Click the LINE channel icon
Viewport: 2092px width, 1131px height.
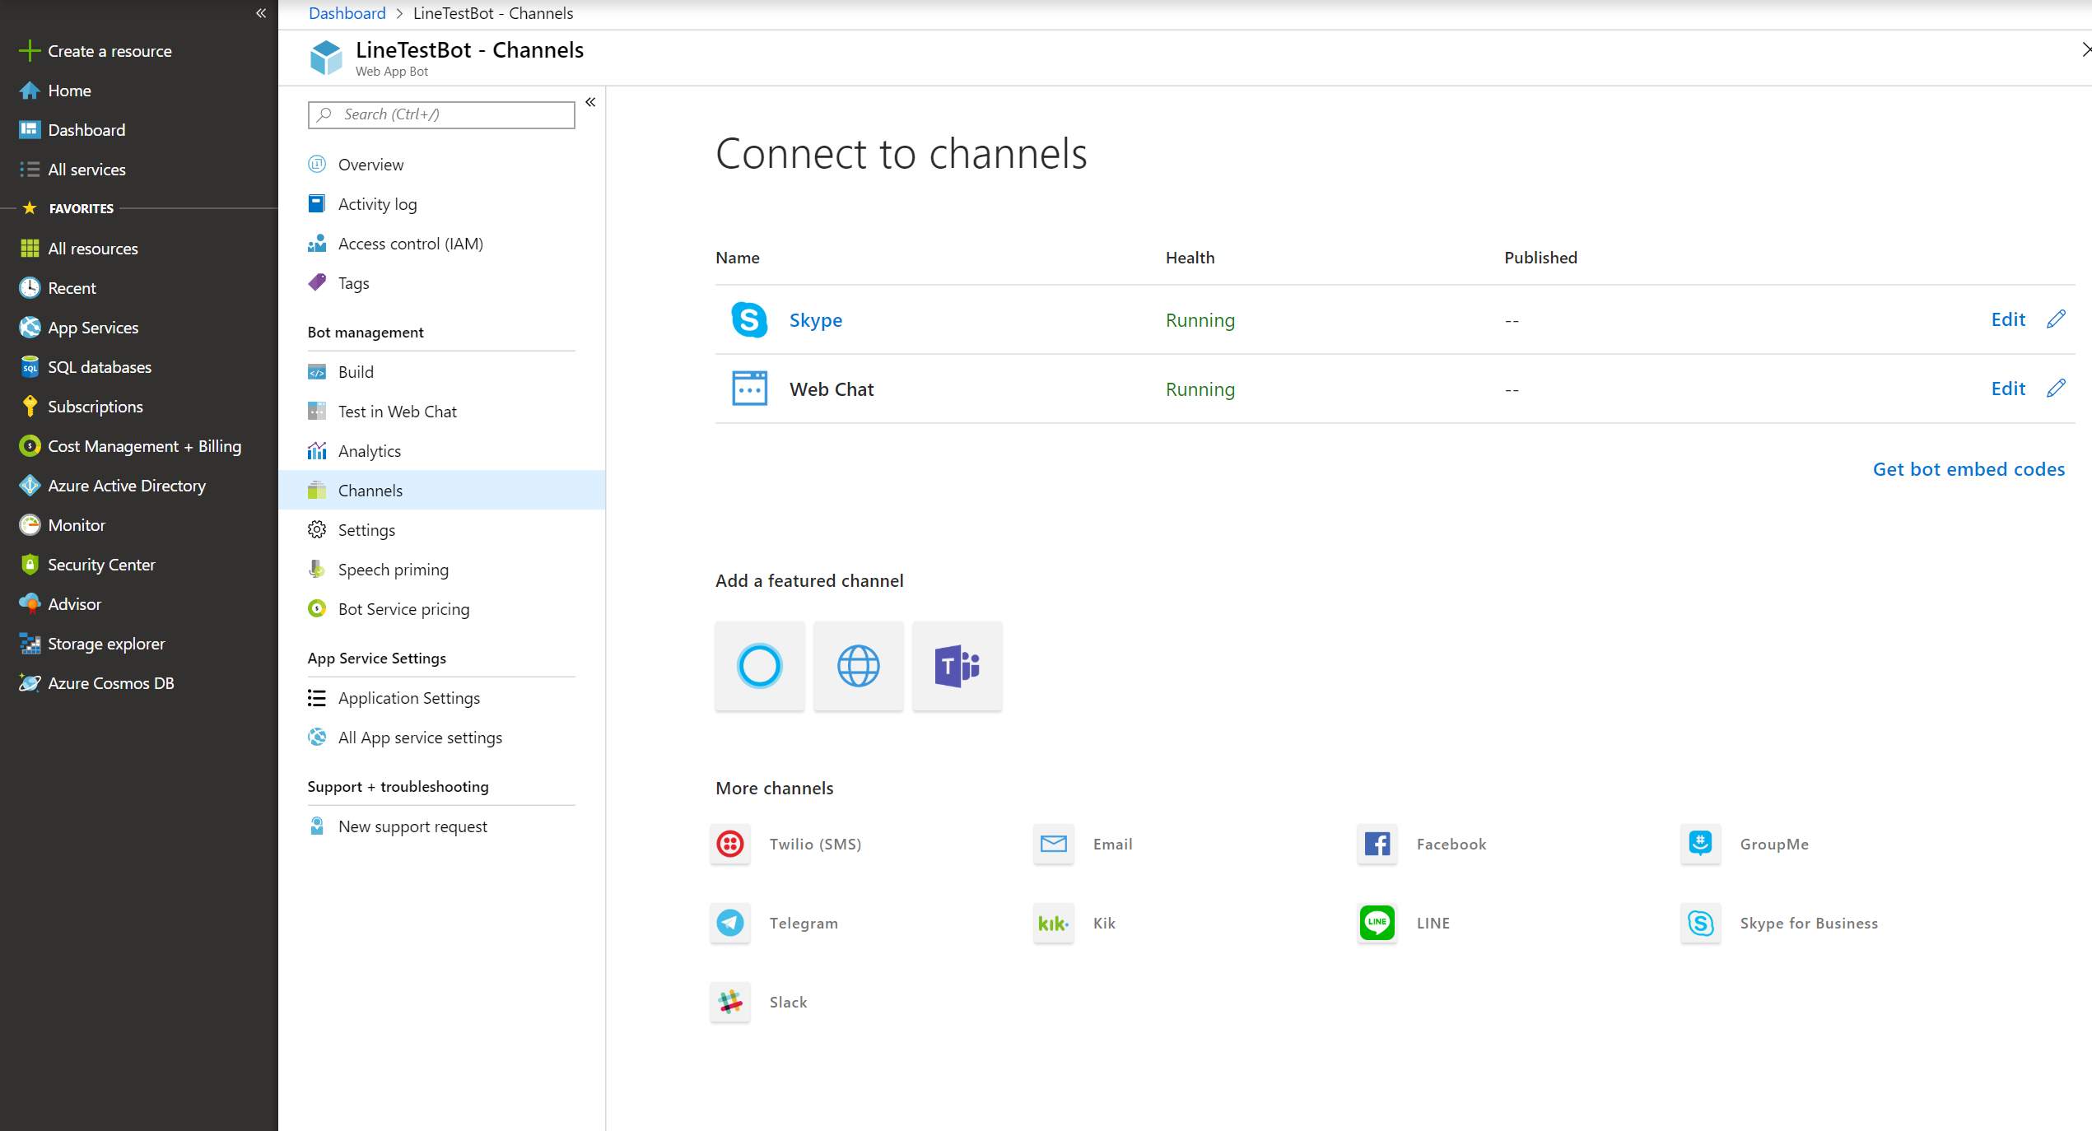[x=1376, y=922]
